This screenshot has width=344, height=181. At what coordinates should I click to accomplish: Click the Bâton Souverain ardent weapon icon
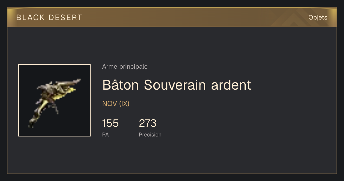[x=54, y=100]
